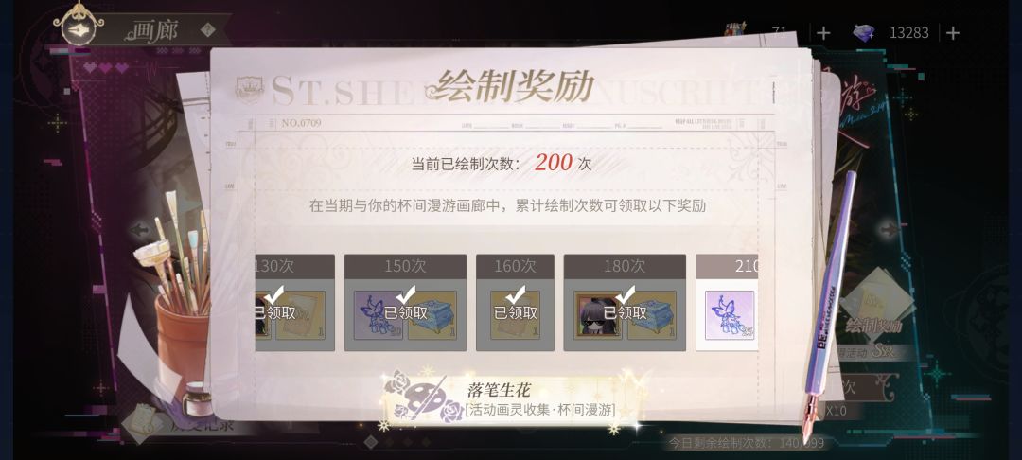The width and height of the screenshot is (1022, 460).
Task: Tap the 160次 parchment scroll reward item
Action: [x=515, y=315]
